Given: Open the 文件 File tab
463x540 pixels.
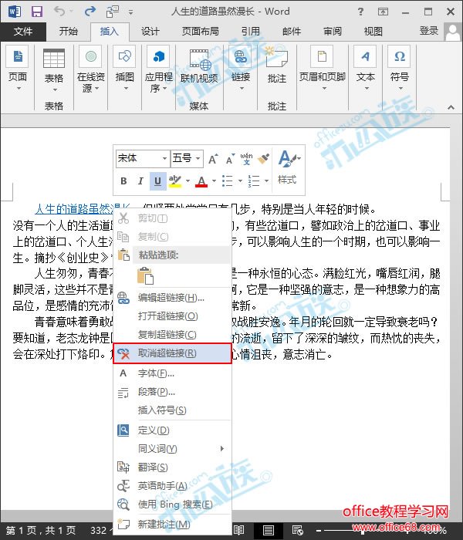Looking at the screenshot, I should pyautogui.click(x=23, y=32).
